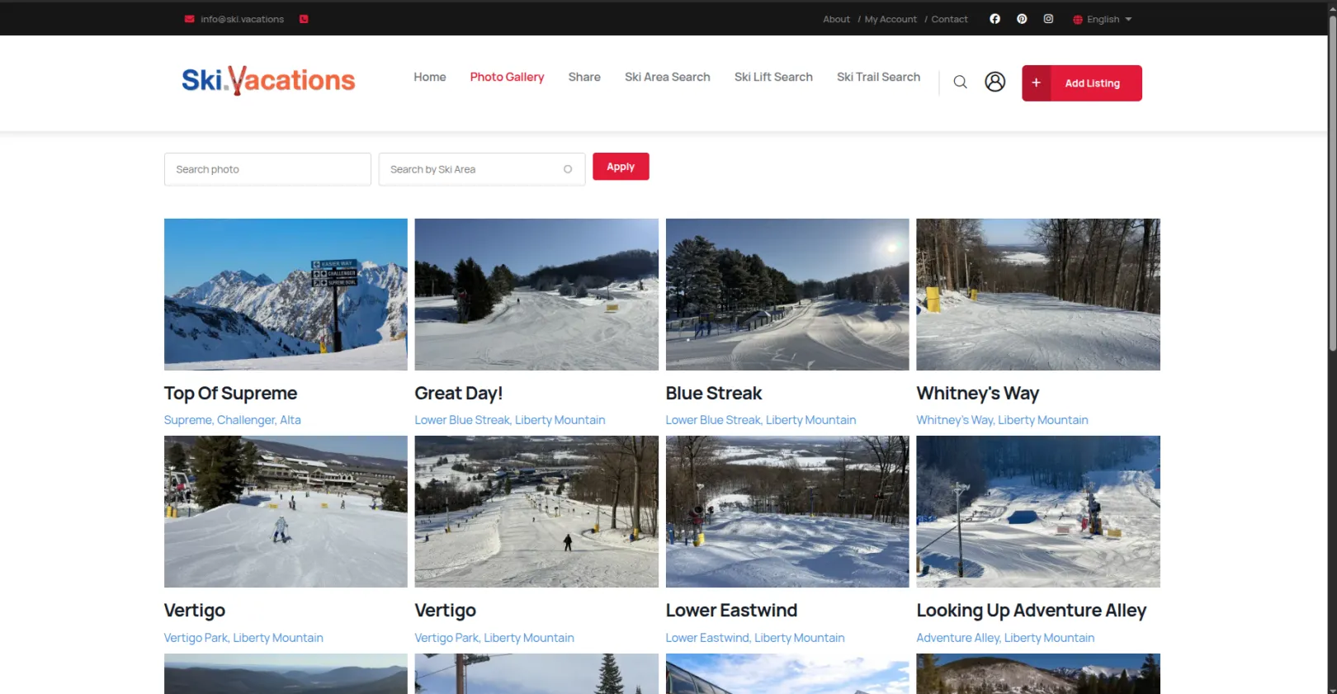The height and width of the screenshot is (694, 1337).
Task: Open the Share menu item
Action: (x=584, y=77)
